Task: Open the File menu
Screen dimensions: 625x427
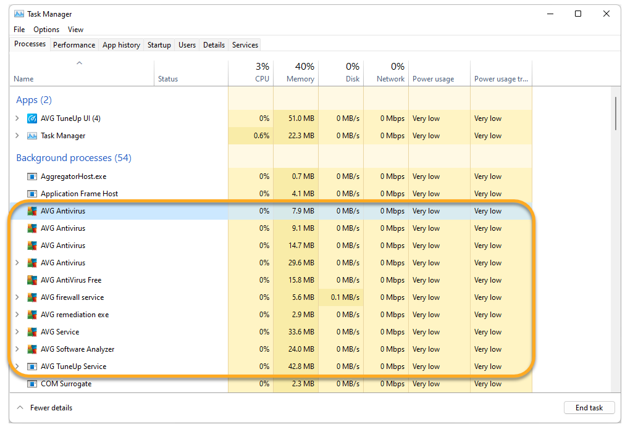Action: (19, 30)
